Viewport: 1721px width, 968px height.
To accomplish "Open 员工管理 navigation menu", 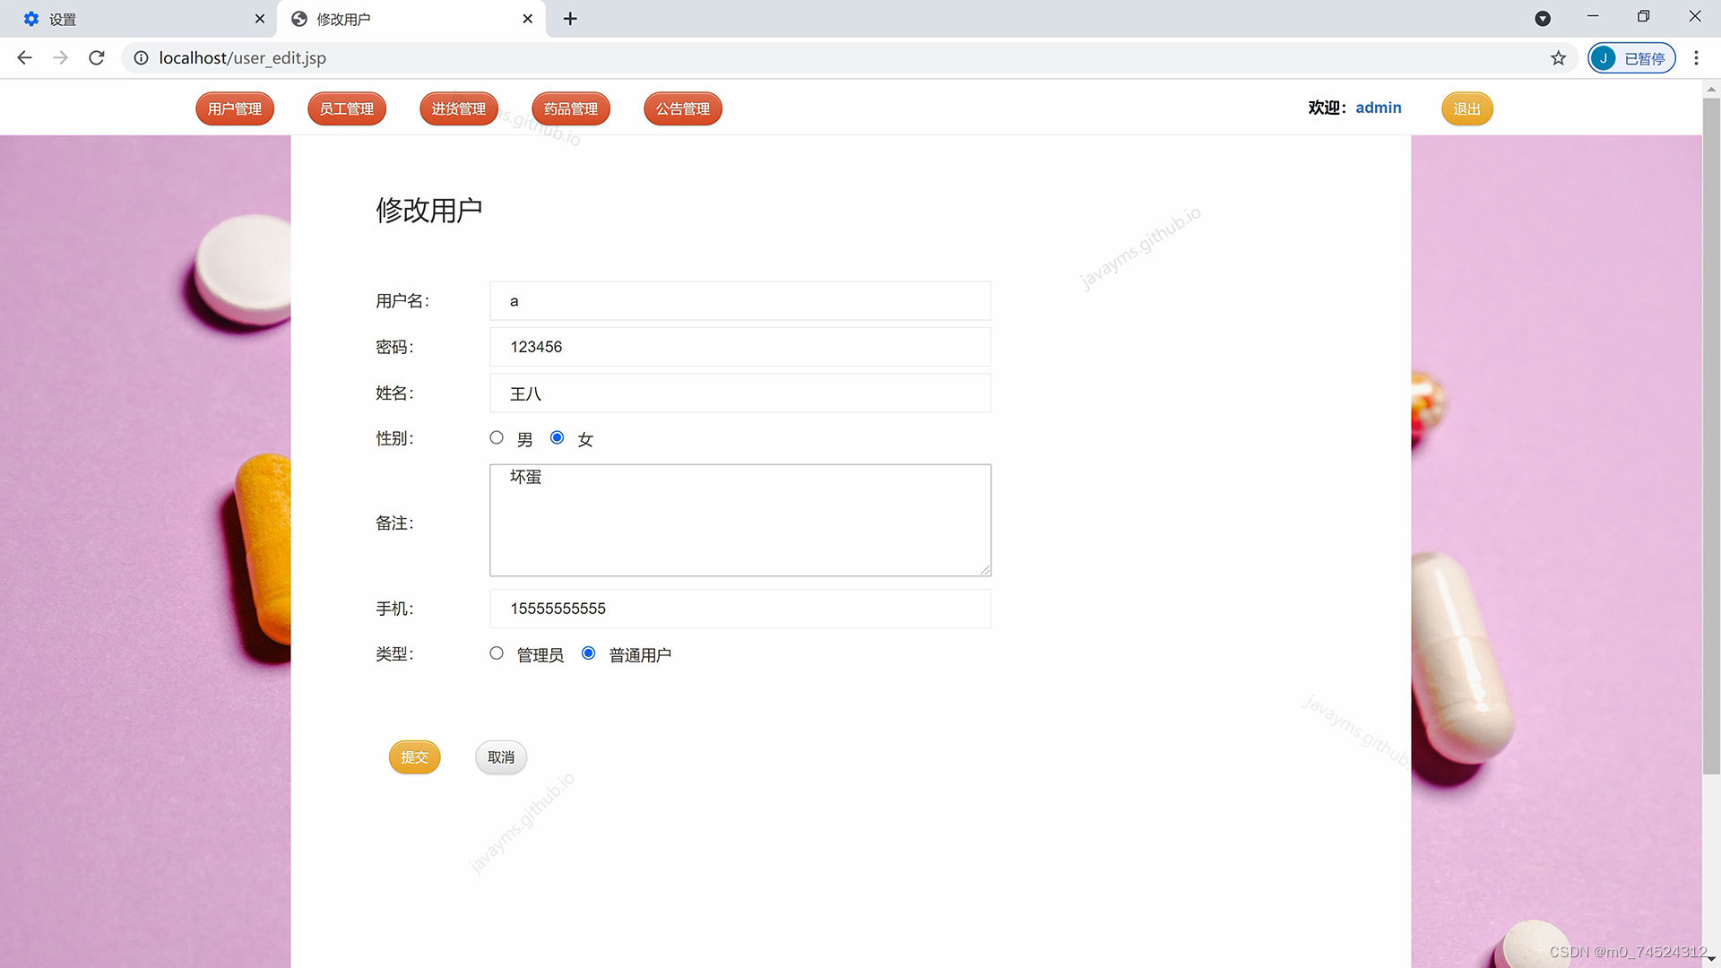I will (347, 108).
